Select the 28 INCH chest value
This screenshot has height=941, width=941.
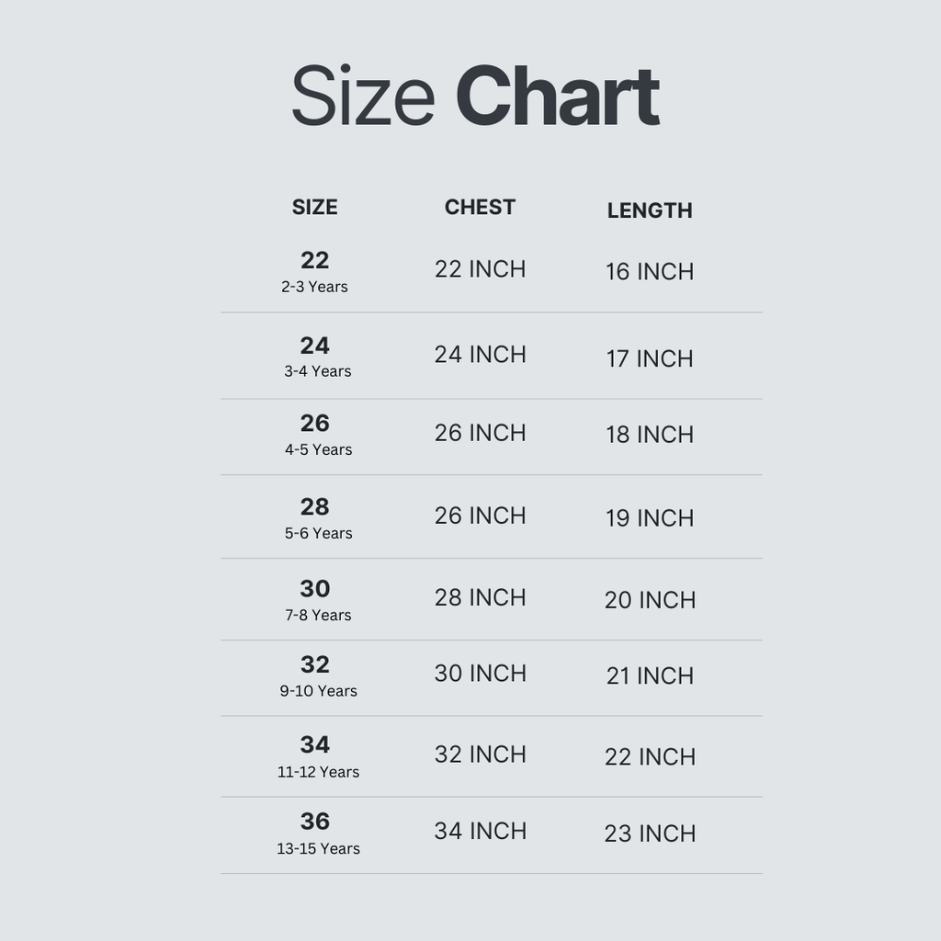point(480,597)
